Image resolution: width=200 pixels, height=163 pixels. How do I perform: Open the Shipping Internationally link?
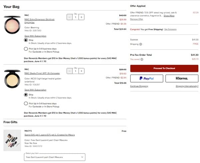point(187,86)
